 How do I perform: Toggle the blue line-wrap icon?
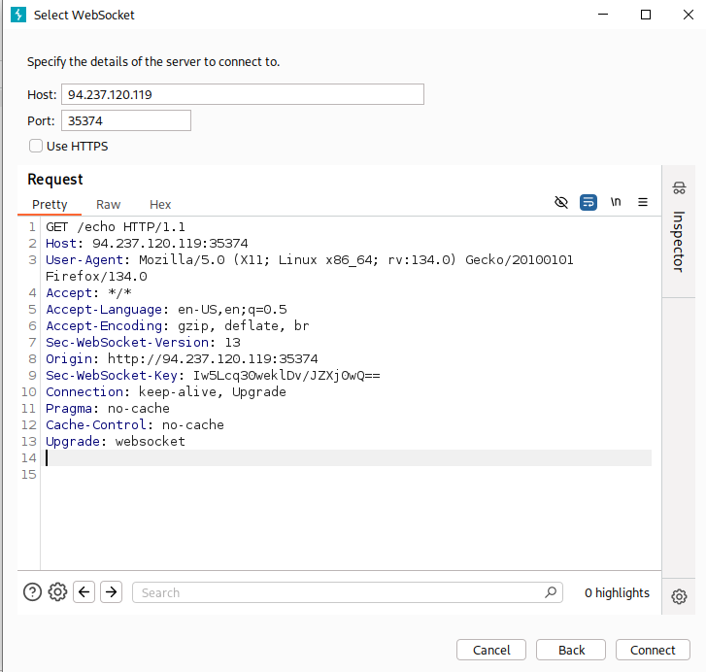(x=588, y=203)
